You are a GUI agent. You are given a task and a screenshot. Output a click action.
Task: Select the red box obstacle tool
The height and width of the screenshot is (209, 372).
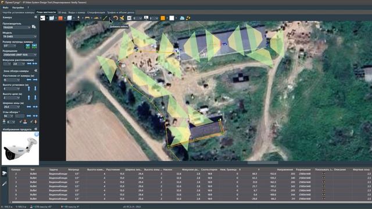(60, 18)
